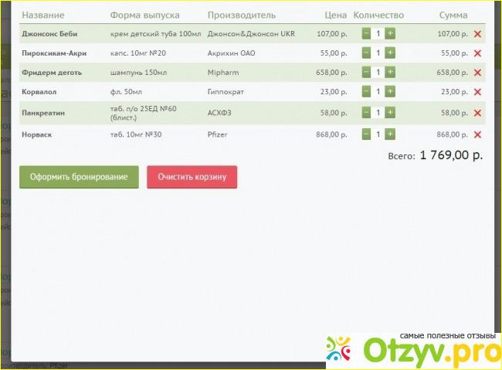This screenshot has width=502, height=370.
Task: Delete Корвалол using the red X
Action: [x=477, y=92]
